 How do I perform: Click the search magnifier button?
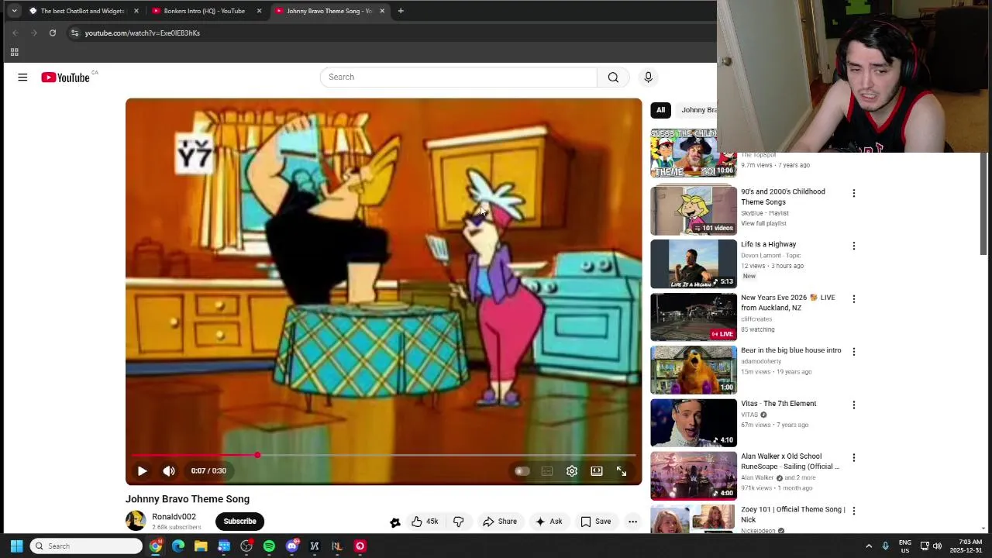point(613,77)
